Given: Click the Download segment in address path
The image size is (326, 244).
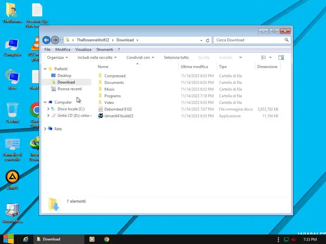Looking at the screenshot, I should pyautogui.click(x=125, y=40).
